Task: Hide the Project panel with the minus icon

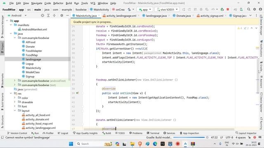Action: (x=68, y=16)
